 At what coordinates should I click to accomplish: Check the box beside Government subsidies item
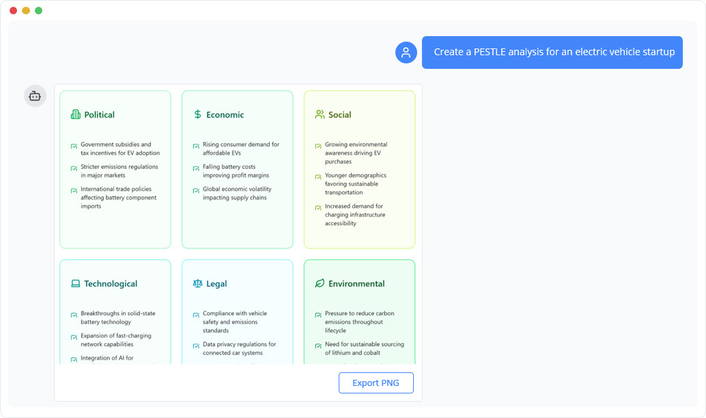point(74,145)
